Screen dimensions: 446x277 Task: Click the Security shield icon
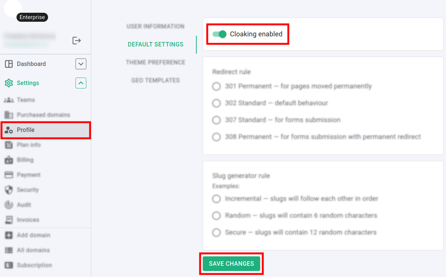tap(9, 190)
